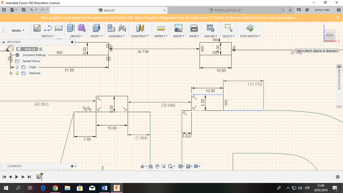Toggle the Origin folder light bulb
The image size is (343, 193).
pyautogui.click(x=17, y=67)
